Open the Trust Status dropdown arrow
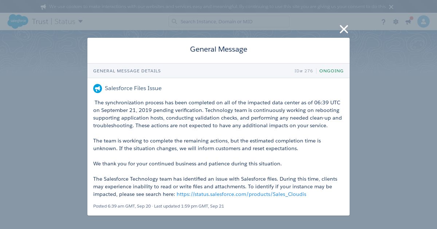 [x=80, y=21]
